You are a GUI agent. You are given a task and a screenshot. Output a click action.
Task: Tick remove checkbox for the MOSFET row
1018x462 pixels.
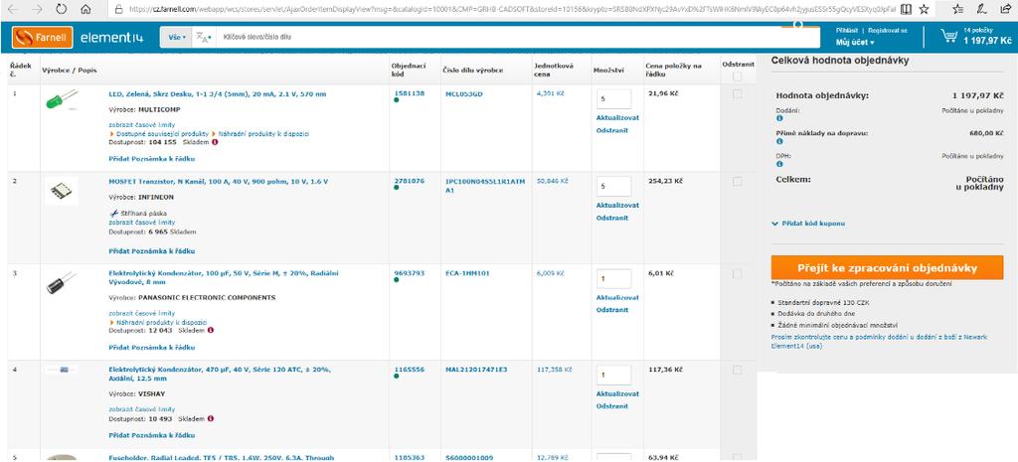(x=737, y=182)
